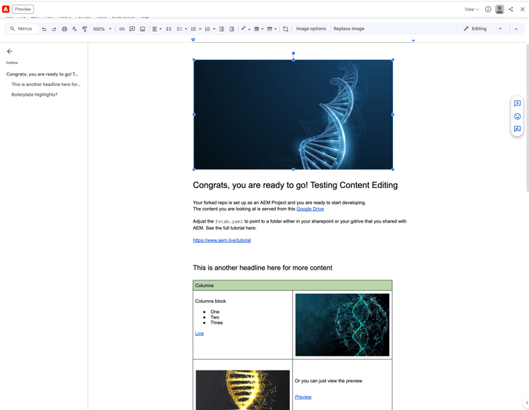Click Replace image
529x410 pixels.
coord(349,29)
